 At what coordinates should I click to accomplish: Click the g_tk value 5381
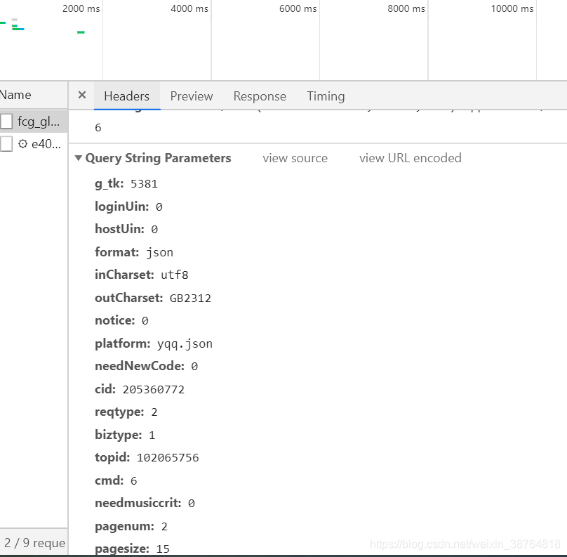[144, 184]
